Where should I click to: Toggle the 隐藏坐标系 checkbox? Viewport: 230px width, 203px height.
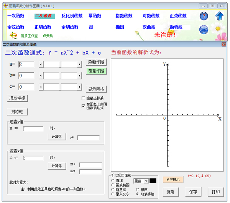[x=83, y=98]
